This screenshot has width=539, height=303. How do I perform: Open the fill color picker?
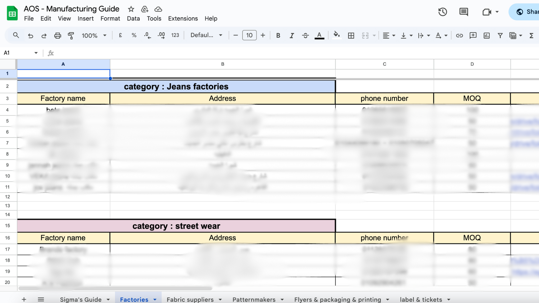tap(336, 35)
